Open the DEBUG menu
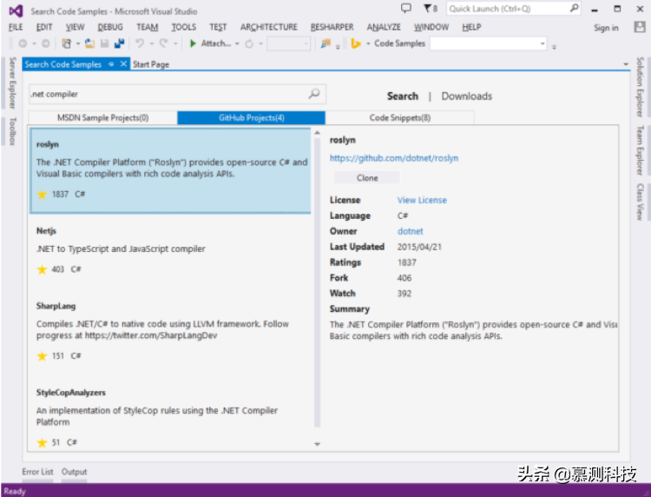 110,28
